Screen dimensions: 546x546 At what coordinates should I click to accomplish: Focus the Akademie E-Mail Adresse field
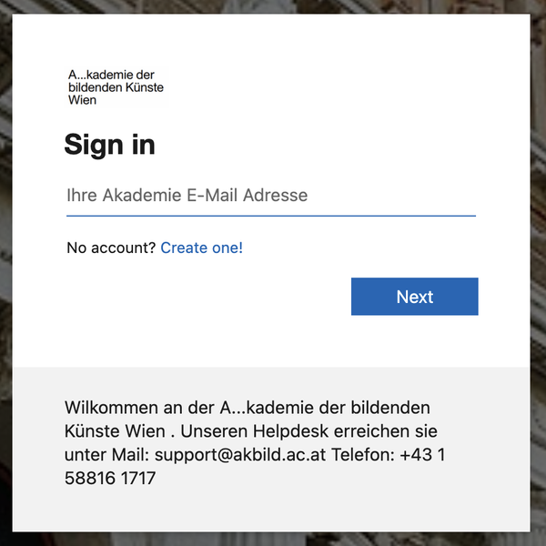pyautogui.click(x=270, y=196)
